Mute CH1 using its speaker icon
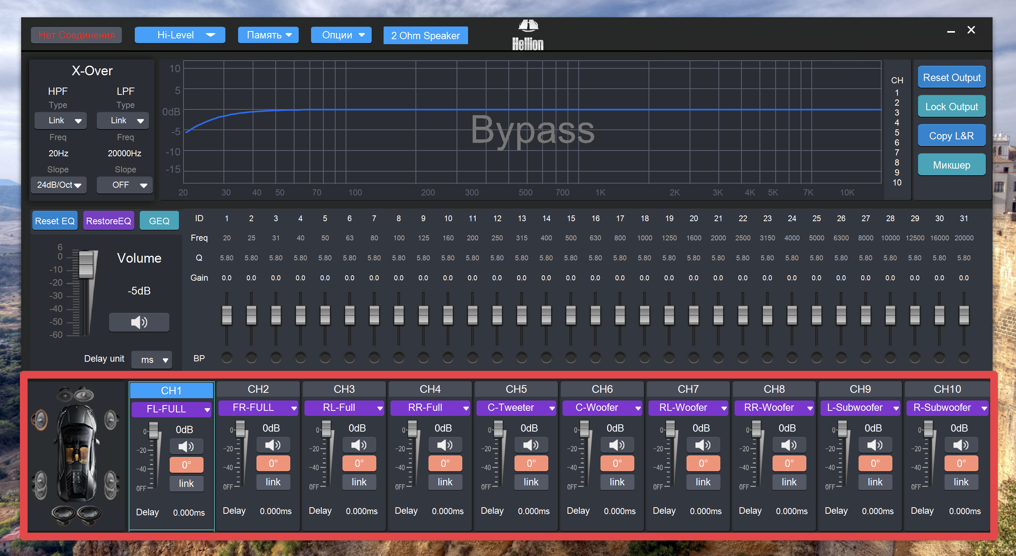Screen dimensions: 1016x556 coord(186,447)
